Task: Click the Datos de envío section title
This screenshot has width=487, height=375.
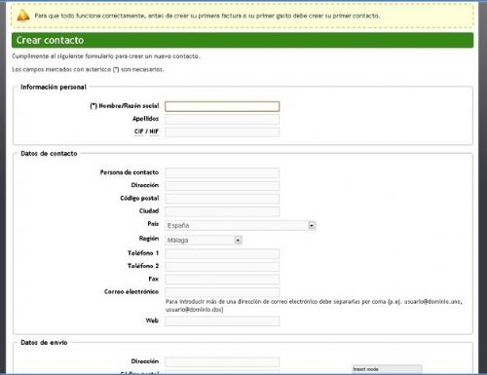Action: 44,343
